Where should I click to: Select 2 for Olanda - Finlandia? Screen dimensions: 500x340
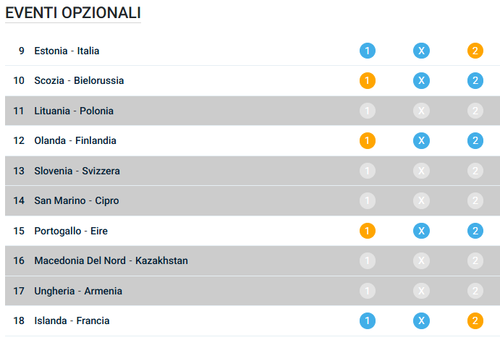pos(475,140)
